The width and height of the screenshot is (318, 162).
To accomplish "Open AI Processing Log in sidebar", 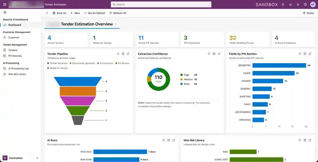I will pyautogui.click(x=20, y=68).
